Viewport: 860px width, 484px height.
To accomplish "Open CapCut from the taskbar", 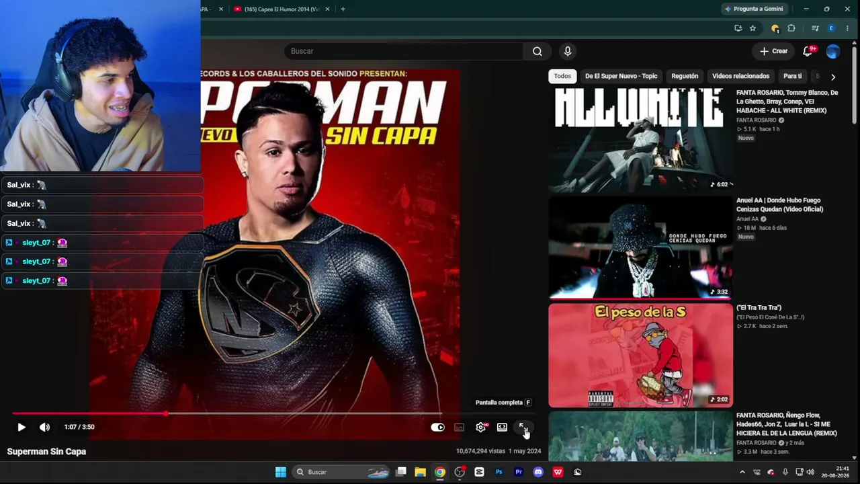I will point(479,472).
